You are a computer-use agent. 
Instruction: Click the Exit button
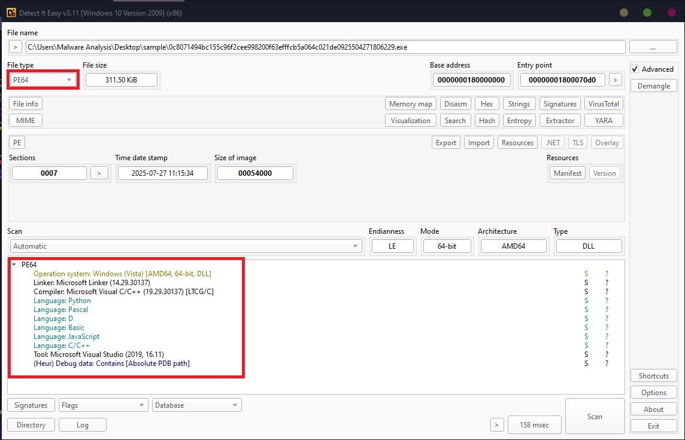point(653,426)
